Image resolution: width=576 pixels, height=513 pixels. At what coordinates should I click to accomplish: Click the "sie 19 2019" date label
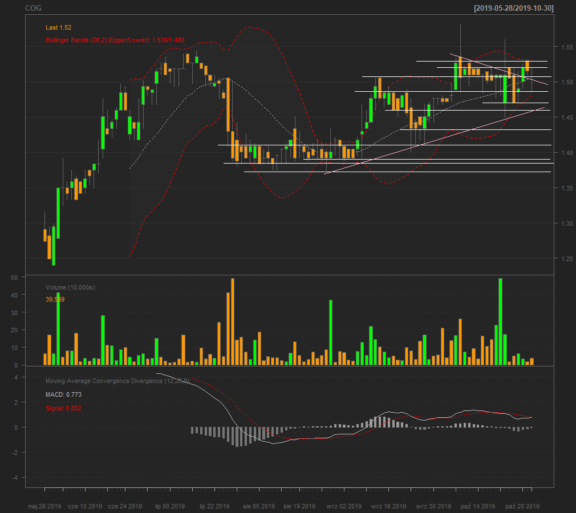[x=299, y=506]
